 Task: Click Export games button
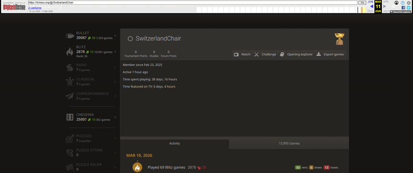(330, 54)
